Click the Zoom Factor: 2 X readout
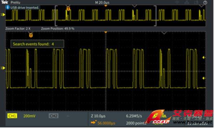The height and width of the screenshot is (128, 214). 18,29
